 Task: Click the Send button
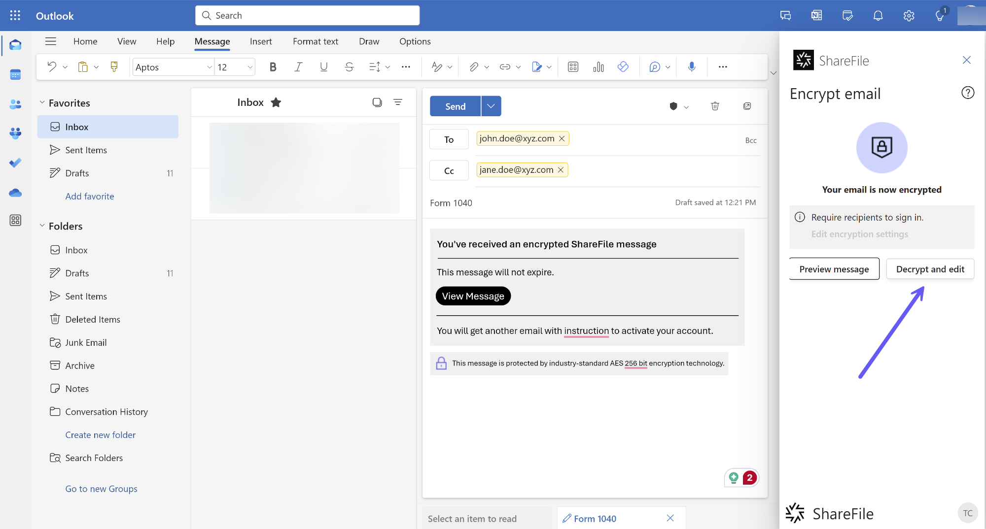[455, 106]
